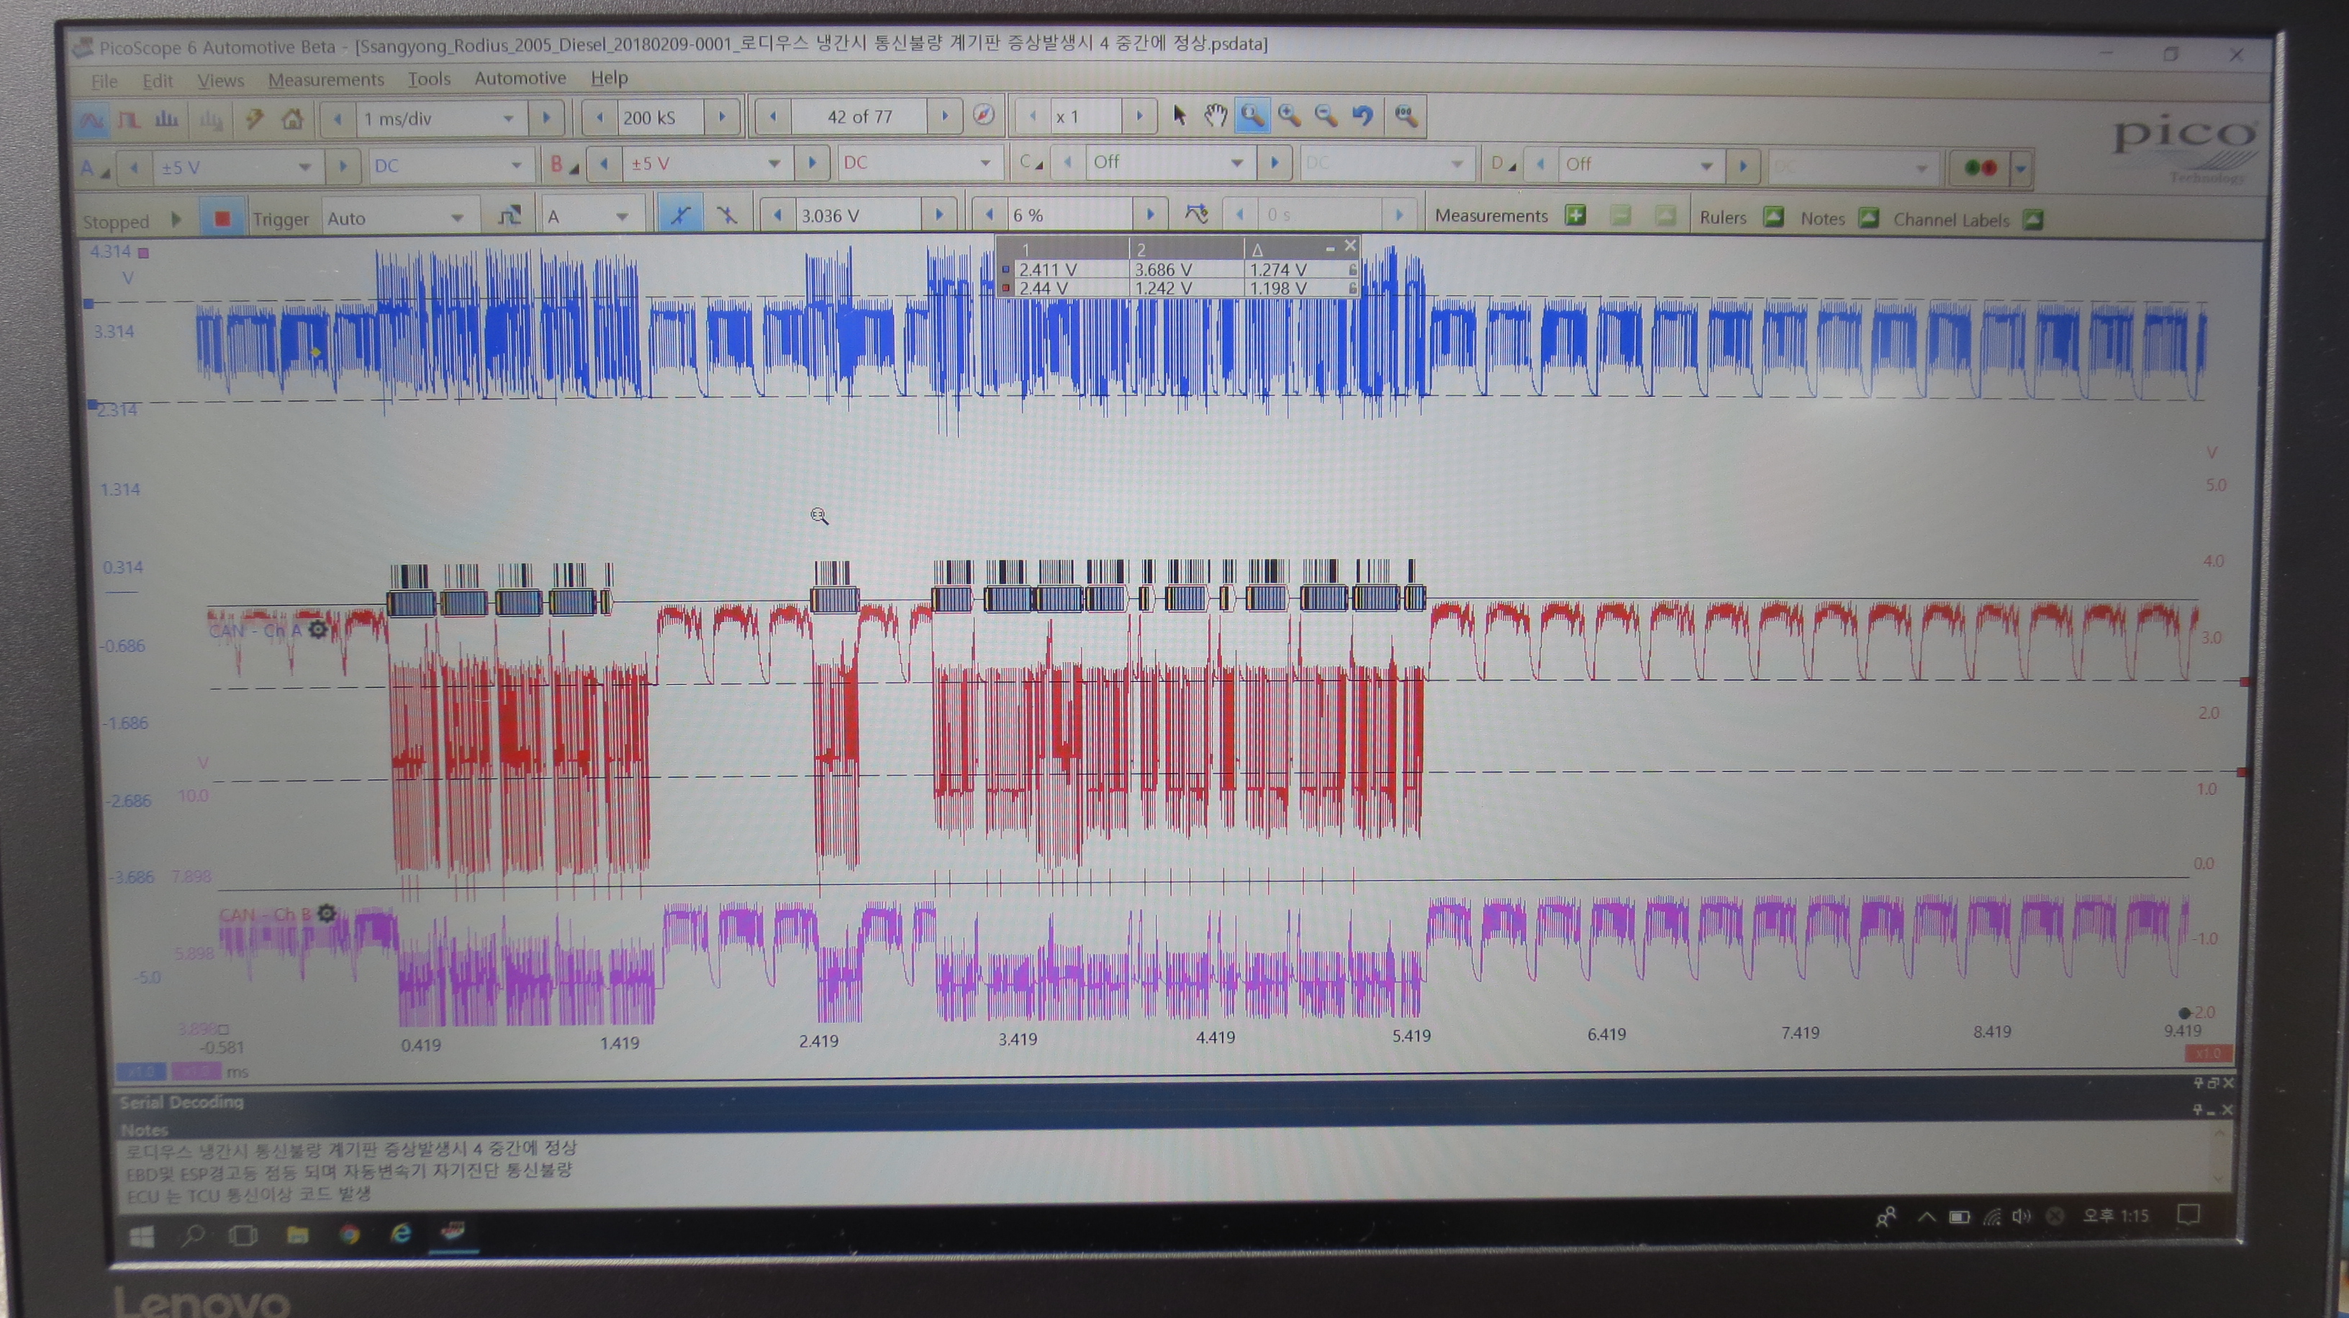
Task: Open Channel B options button
Action: [x=564, y=165]
